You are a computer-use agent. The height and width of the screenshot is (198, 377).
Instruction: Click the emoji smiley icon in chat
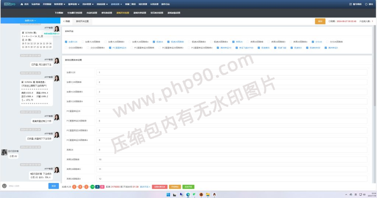[x=4, y=186]
